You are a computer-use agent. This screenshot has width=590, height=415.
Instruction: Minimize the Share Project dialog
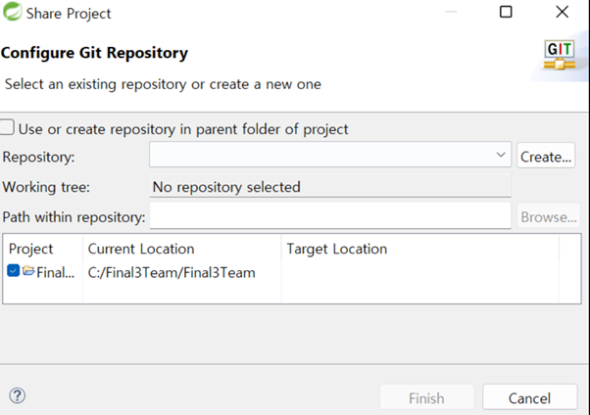click(x=451, y=12)
